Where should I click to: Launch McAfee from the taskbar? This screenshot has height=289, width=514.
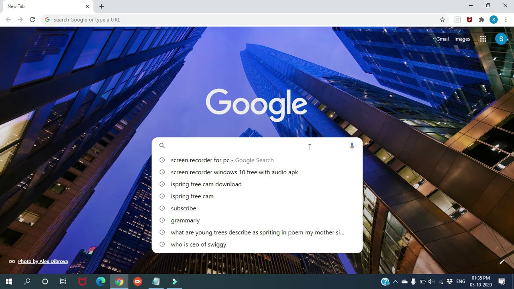pyautogui.click(x=82, y=281)
